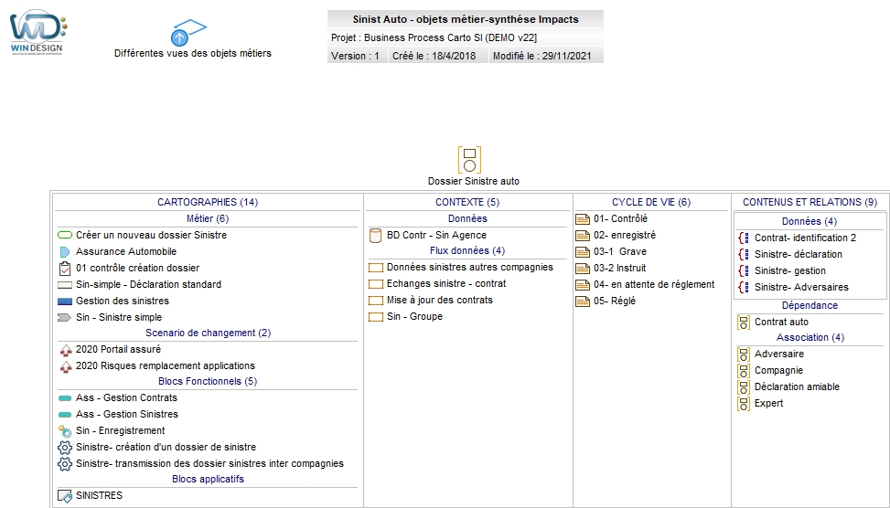Screen dimensions: 890x508
Task: Click the Expert association entry
Action: [x=768, y=404]
